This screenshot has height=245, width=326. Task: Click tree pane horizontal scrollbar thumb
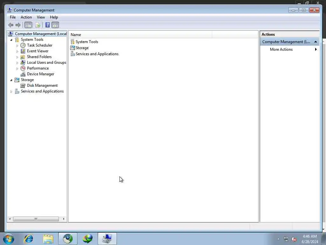point(36,219)
